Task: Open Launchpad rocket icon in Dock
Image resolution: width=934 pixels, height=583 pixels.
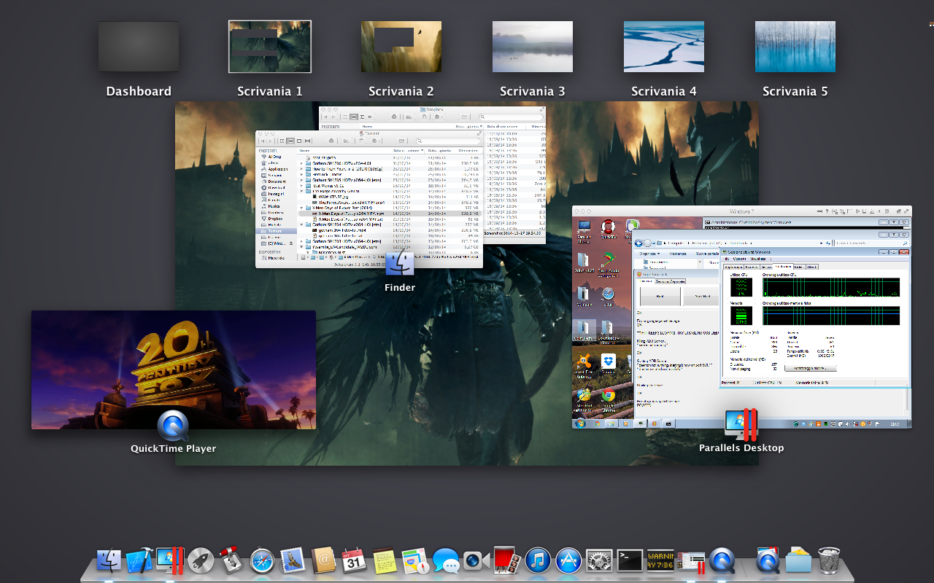Action: point(200,560)
